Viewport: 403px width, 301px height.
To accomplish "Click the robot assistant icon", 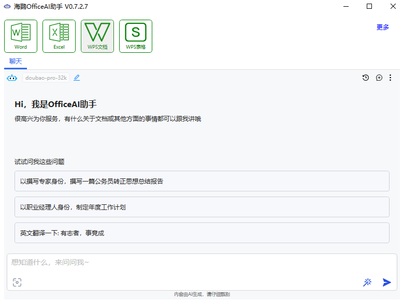I will coord(12,78).
